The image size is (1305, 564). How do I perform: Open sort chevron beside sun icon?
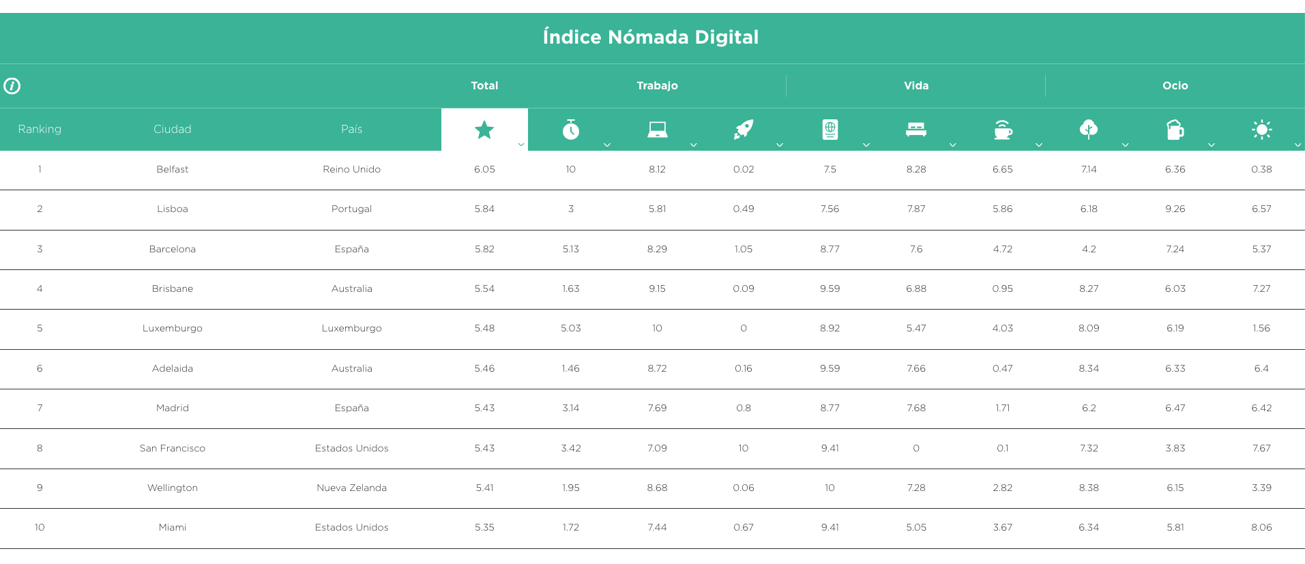[x=1298, y=145]
